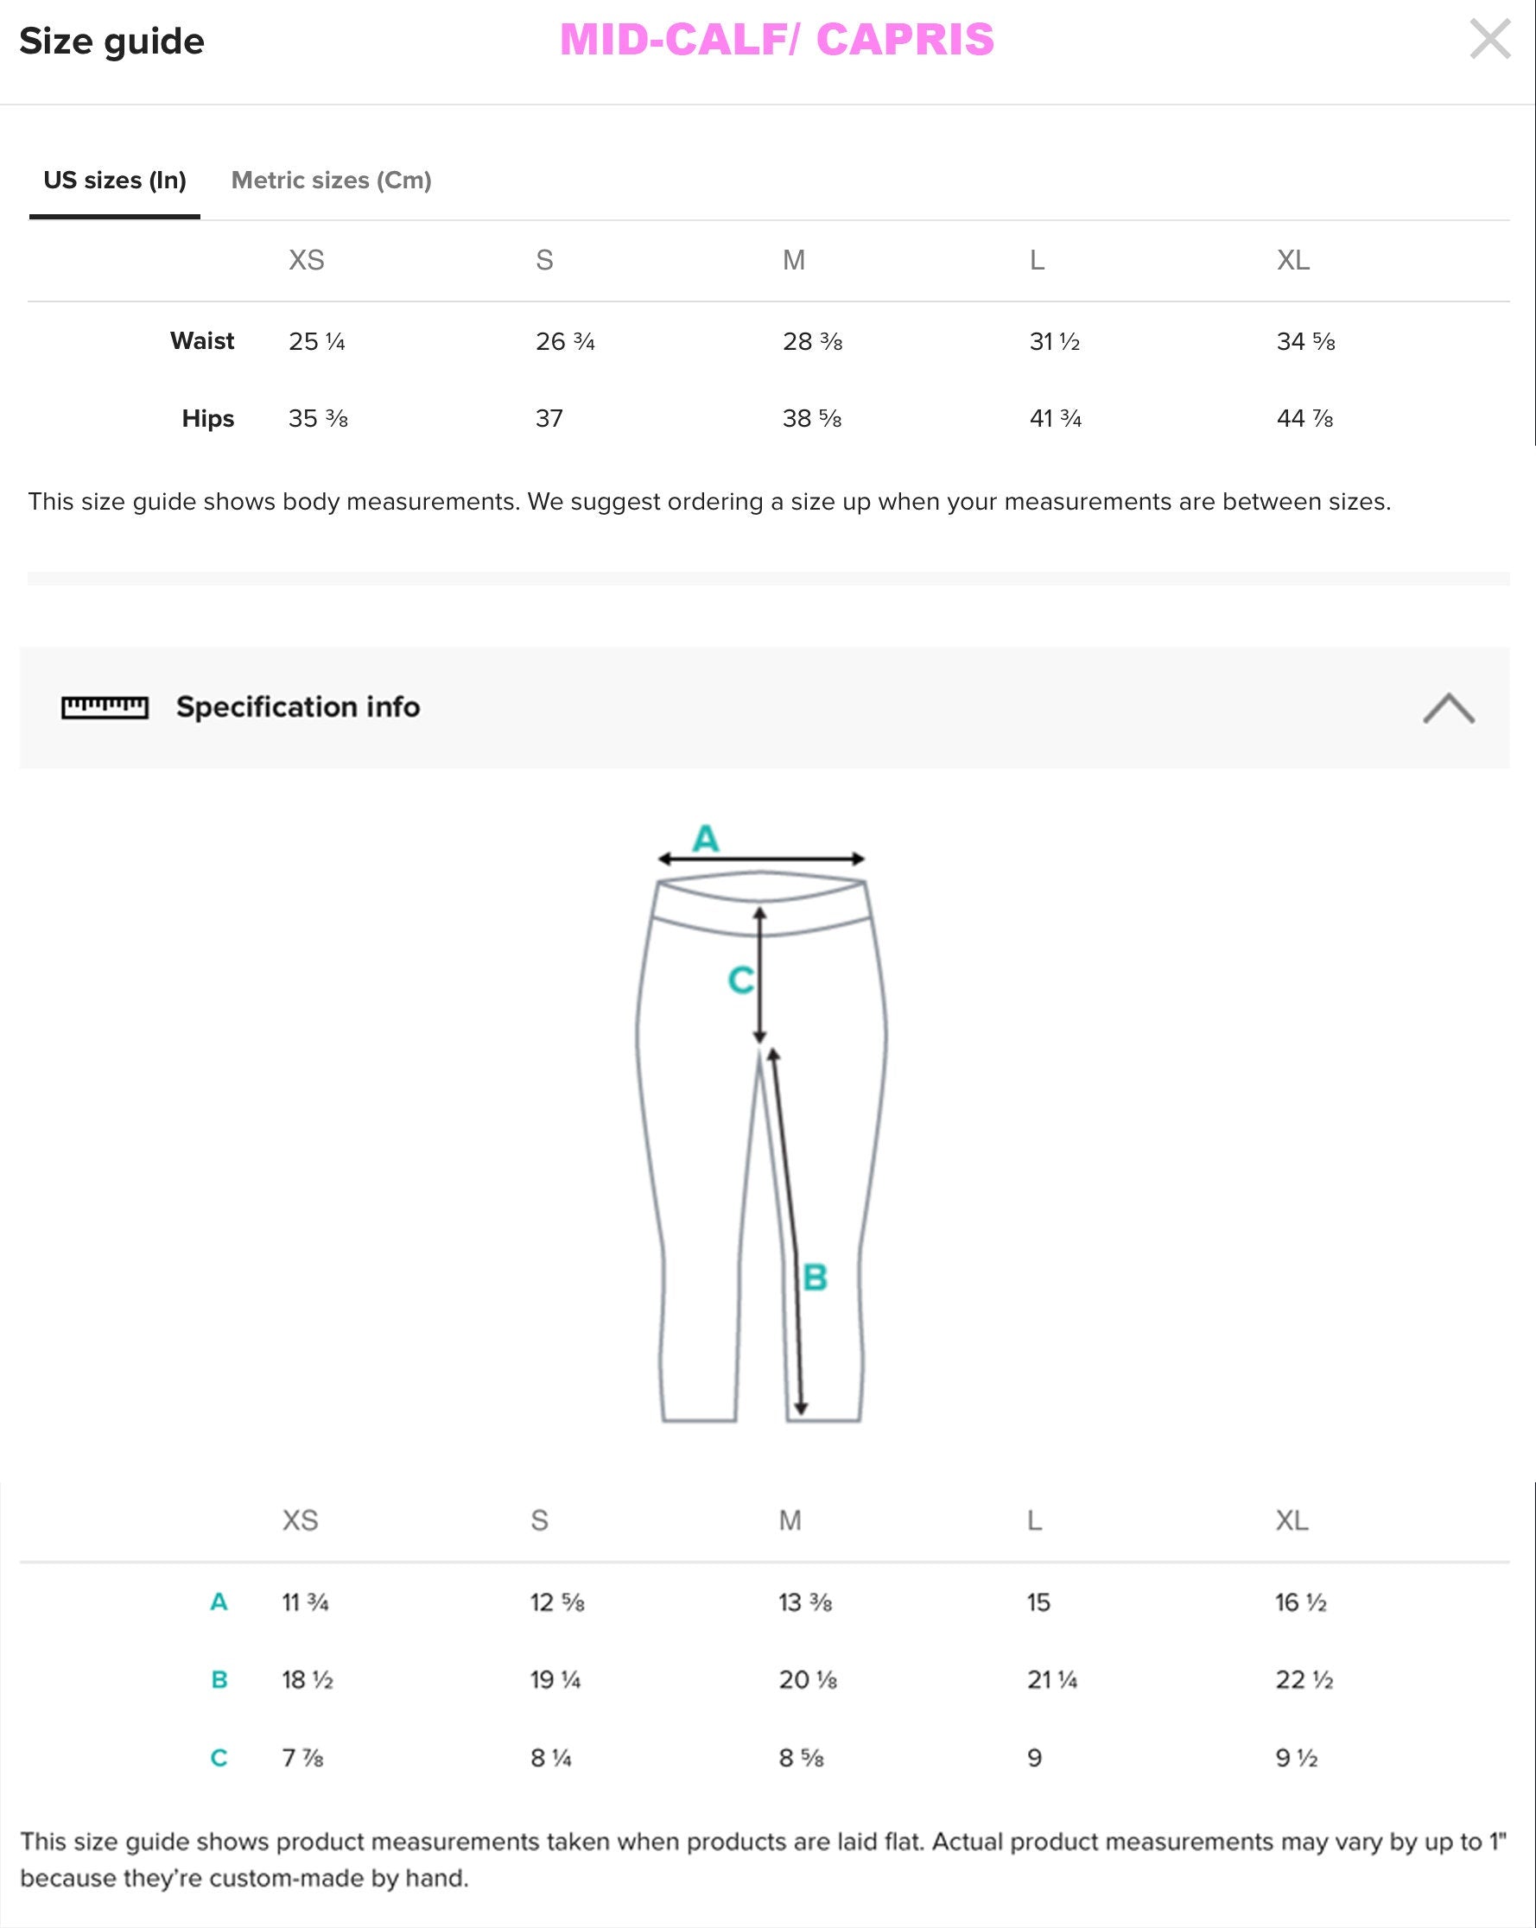Click the teal C label on leggings diagram
This screenshot has height=1928, width=1536.
click(x=740, y=980)
